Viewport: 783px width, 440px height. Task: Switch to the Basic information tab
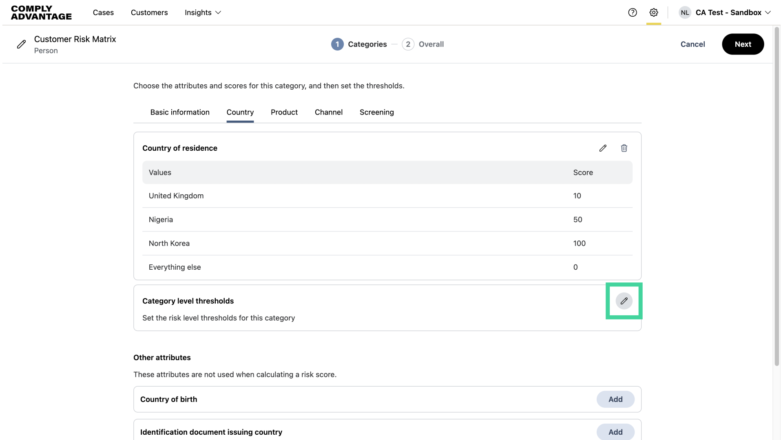pyautogui.click(x=180, y=112)
